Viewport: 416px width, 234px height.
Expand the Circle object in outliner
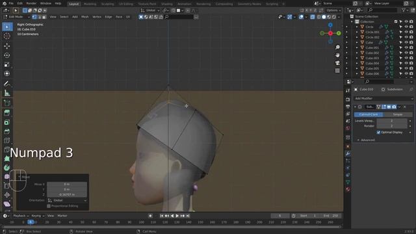(x=357, y=27)
